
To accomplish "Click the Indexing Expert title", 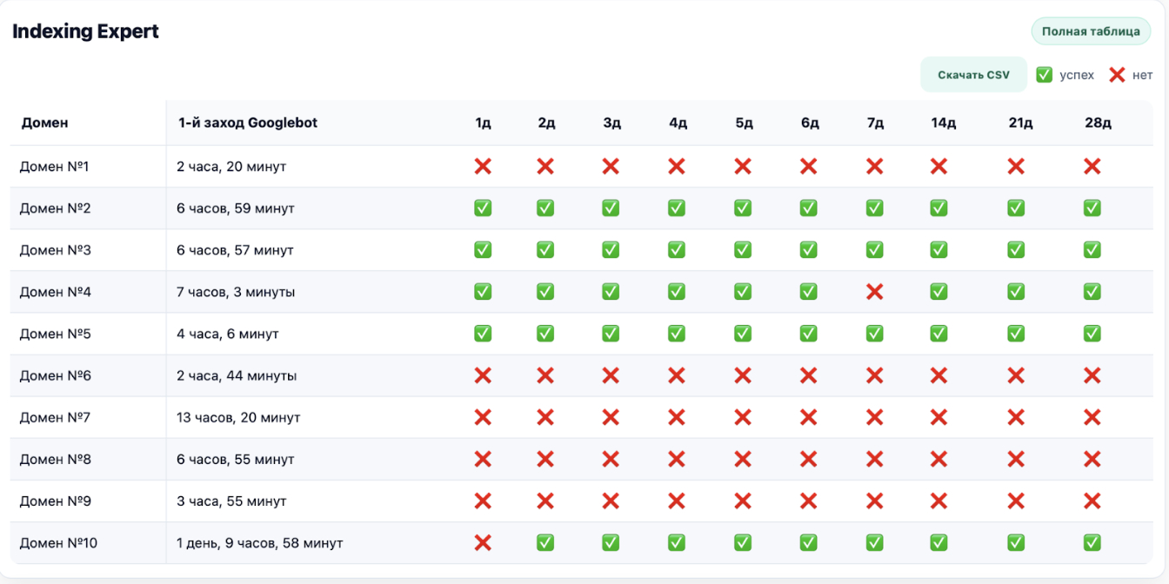I will [85, 31].
